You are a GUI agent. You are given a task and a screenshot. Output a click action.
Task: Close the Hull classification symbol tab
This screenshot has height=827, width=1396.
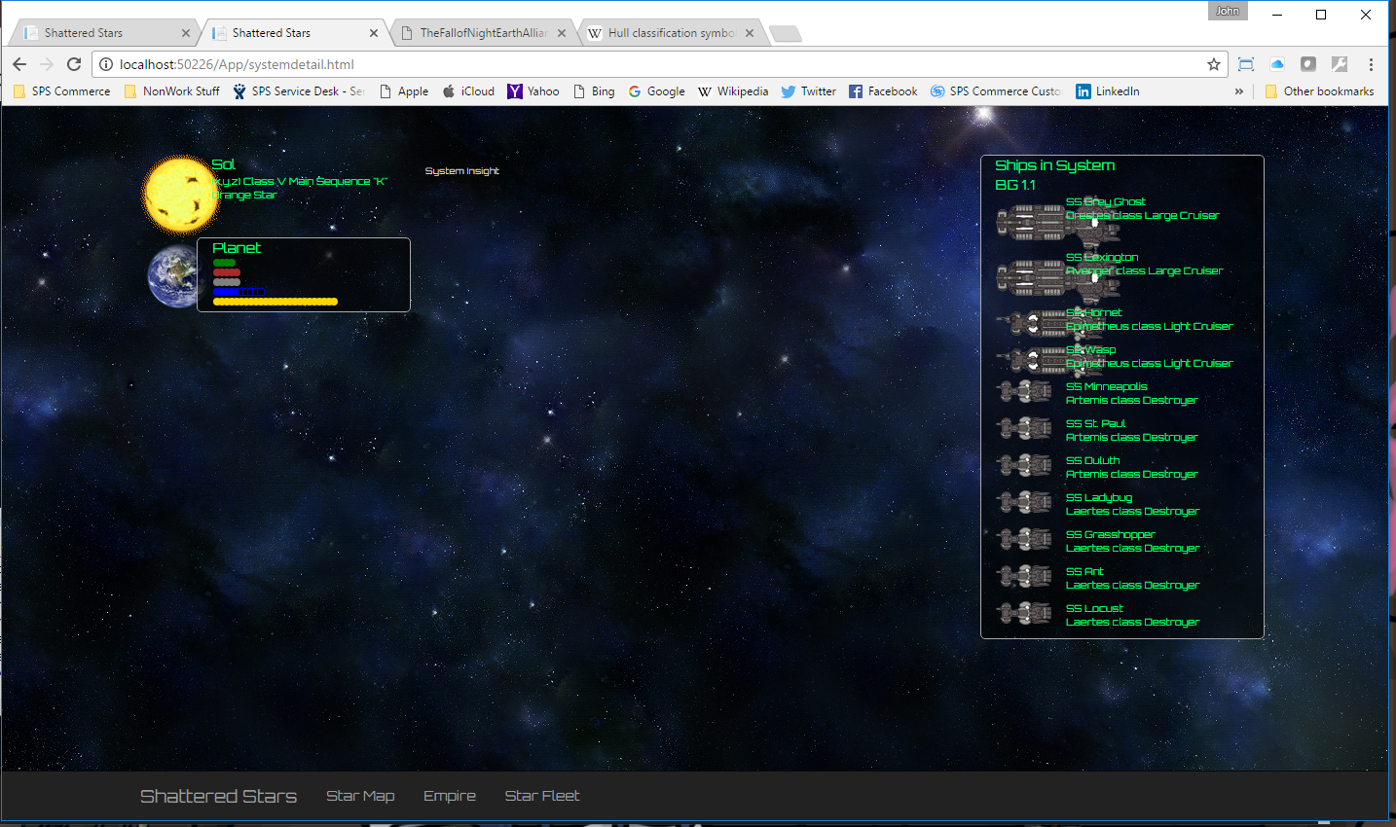(750, 33)
